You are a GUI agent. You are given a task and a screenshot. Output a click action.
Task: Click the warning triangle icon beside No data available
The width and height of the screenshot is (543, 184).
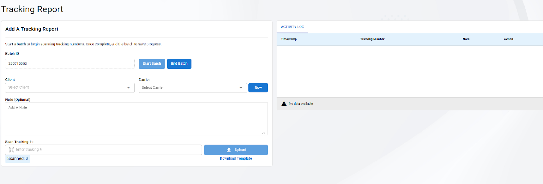(284, 104)
